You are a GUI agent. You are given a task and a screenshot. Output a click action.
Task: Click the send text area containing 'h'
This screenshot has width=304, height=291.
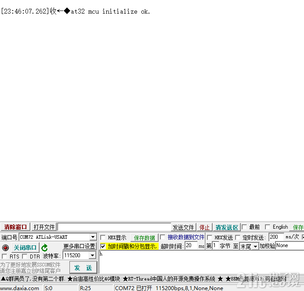202,262
